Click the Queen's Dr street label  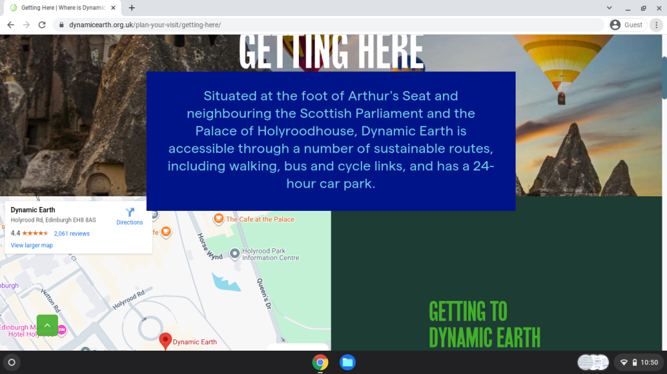[264, 293]
